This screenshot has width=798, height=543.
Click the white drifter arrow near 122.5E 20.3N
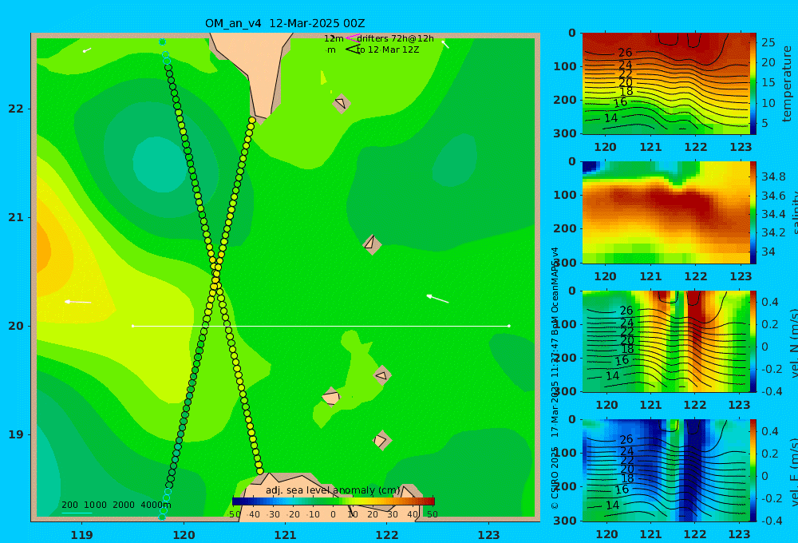click(x=437, y=299)
